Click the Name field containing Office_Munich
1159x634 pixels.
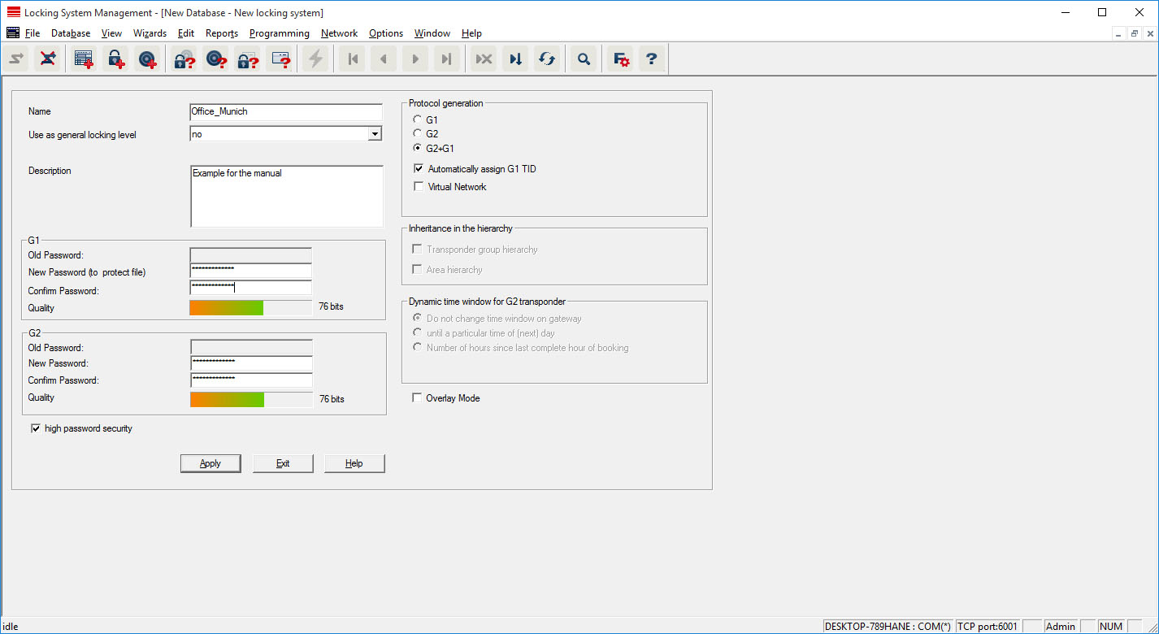pyautogui.click(x=285, y=111)
